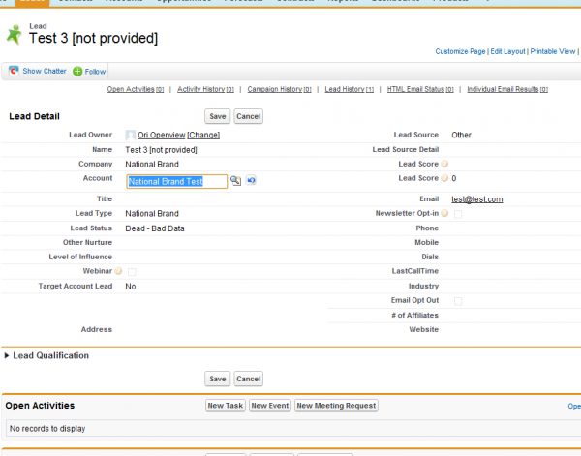The height and width of the screenshot is (456, 581).
Task: Click help icon beside Webinar label
Action: 118,271
